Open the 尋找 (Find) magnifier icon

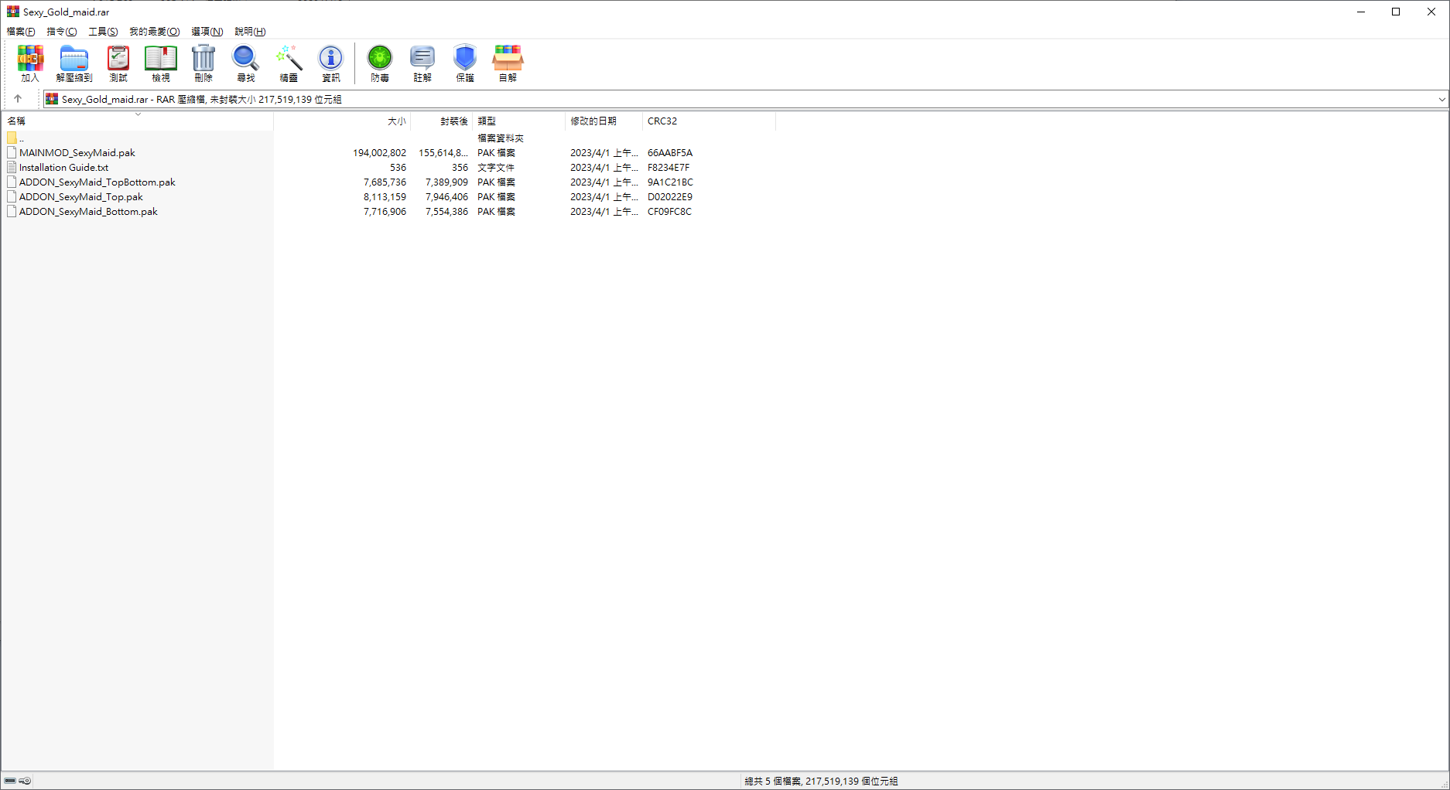click(246, 63)
